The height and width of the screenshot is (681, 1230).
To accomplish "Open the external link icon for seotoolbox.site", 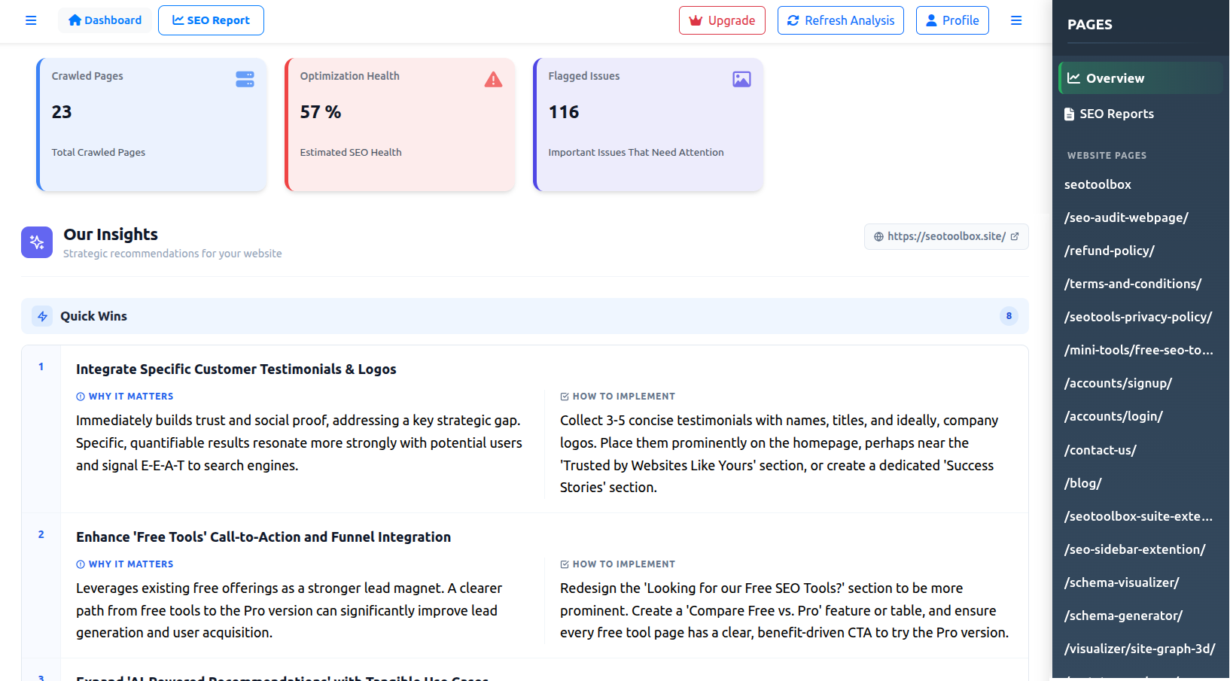I will coord(1015,236).
